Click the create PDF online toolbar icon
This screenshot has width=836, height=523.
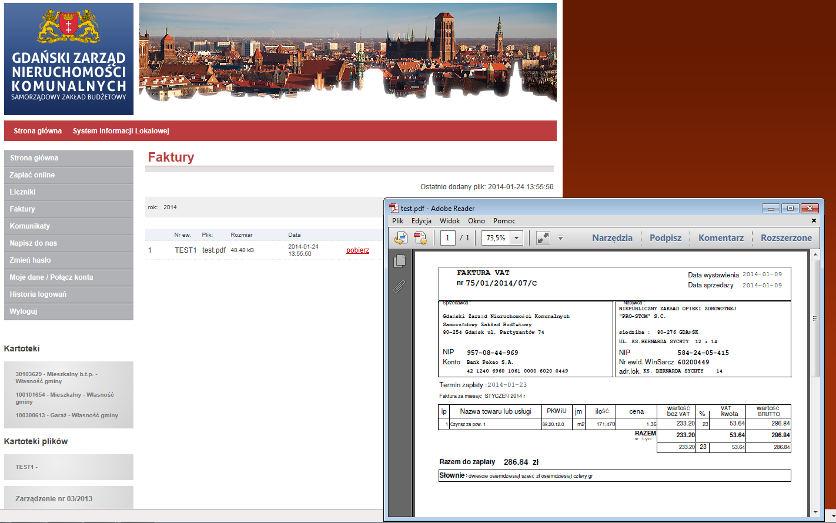(420, 237)
